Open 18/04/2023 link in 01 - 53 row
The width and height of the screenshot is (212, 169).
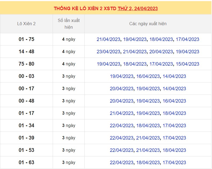174,150
